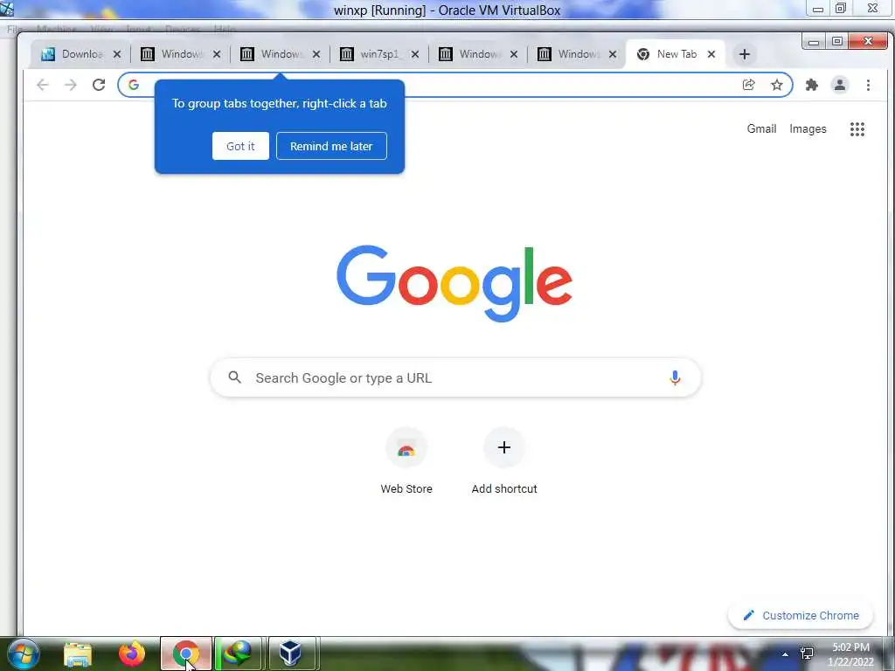
Task: Open the Windows Start orb
Action: click(23, 654)
